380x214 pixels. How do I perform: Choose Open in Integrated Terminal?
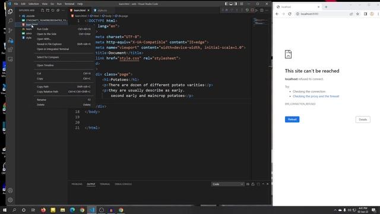click(x=64, y=49)
